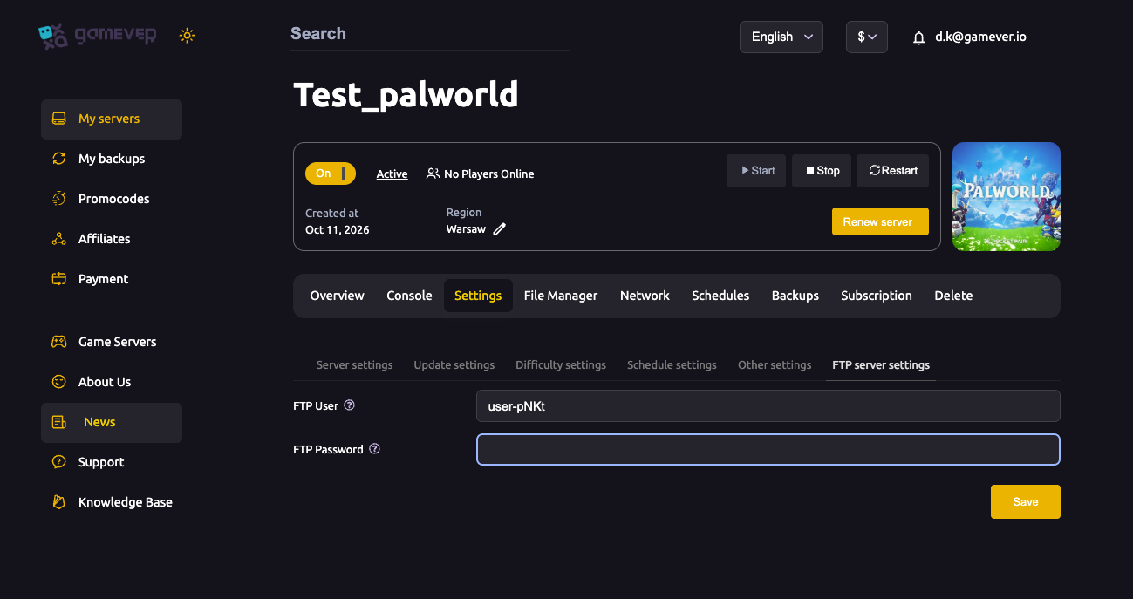Open My servers in sidebar
1133x599 pixels.
(x=112, y=119)
